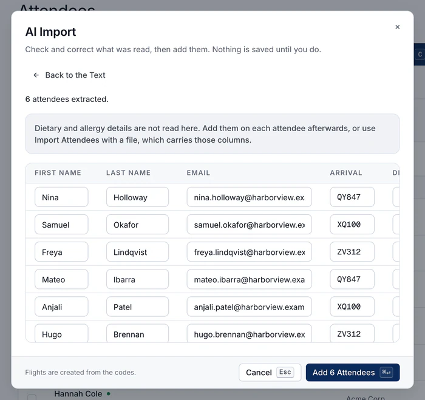
Task: Click the Esc key hint on Cancel
Action: point(285,372)
